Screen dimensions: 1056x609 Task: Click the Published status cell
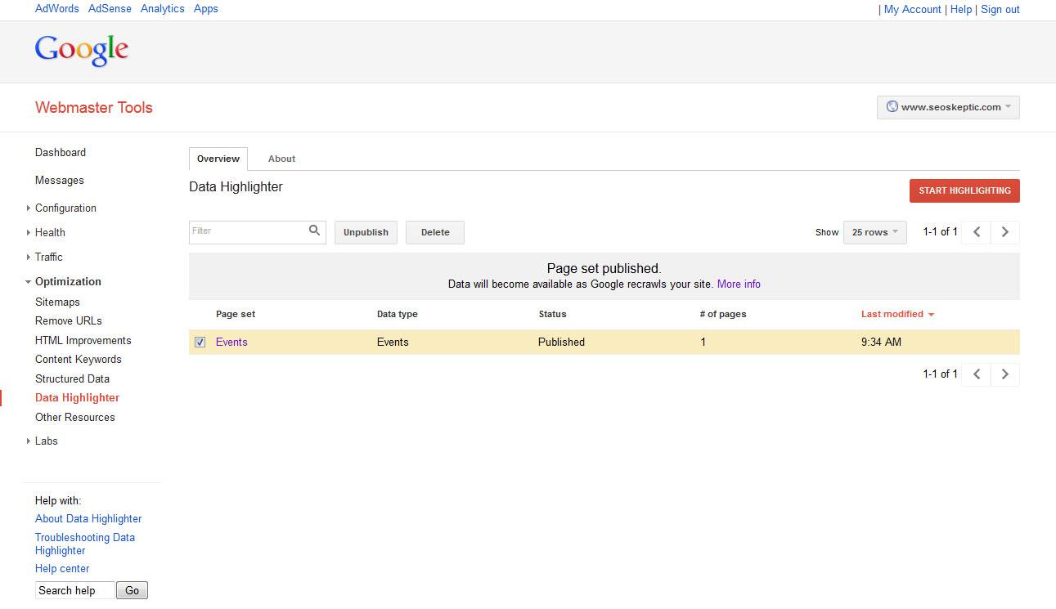561,343
